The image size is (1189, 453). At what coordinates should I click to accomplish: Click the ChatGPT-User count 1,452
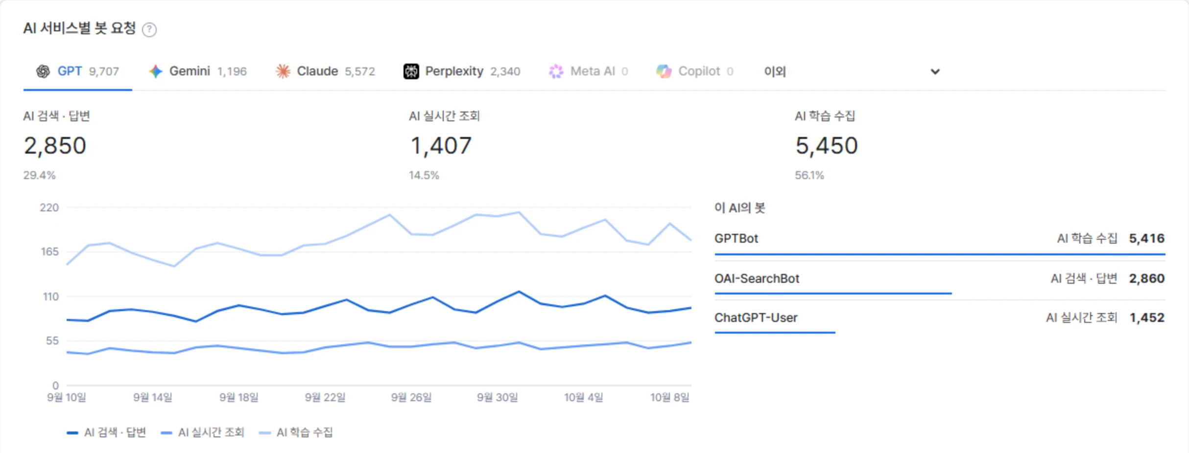tap(1146, 318)
